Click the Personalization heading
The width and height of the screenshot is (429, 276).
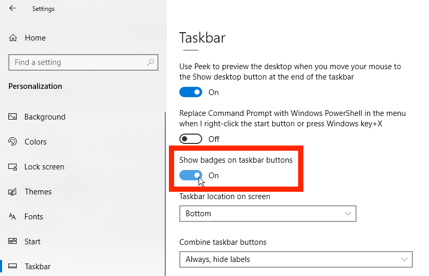click(35, 86)
